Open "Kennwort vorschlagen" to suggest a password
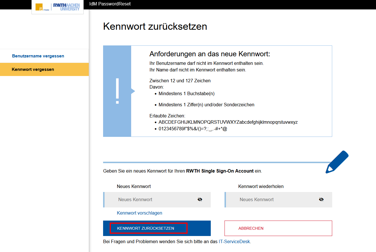The image size is (376, 252). tap(139, 213)
